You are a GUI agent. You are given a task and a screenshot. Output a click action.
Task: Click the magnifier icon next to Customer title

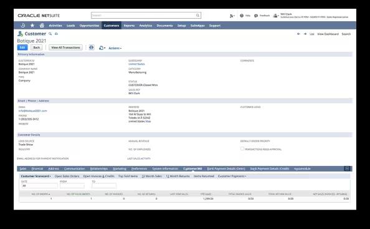tap(50, 34)
